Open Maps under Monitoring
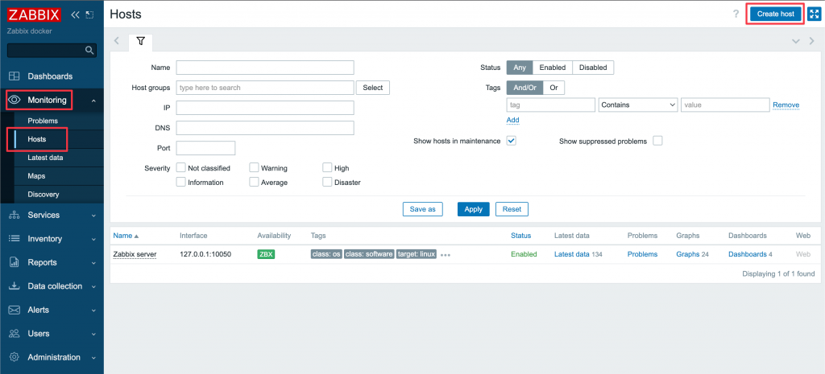Screen dimensions: 825x374 [36, 176]
